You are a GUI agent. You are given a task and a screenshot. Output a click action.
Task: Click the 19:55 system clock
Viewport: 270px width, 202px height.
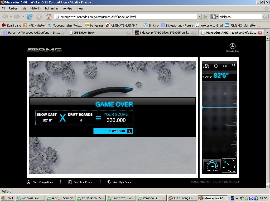263,198
